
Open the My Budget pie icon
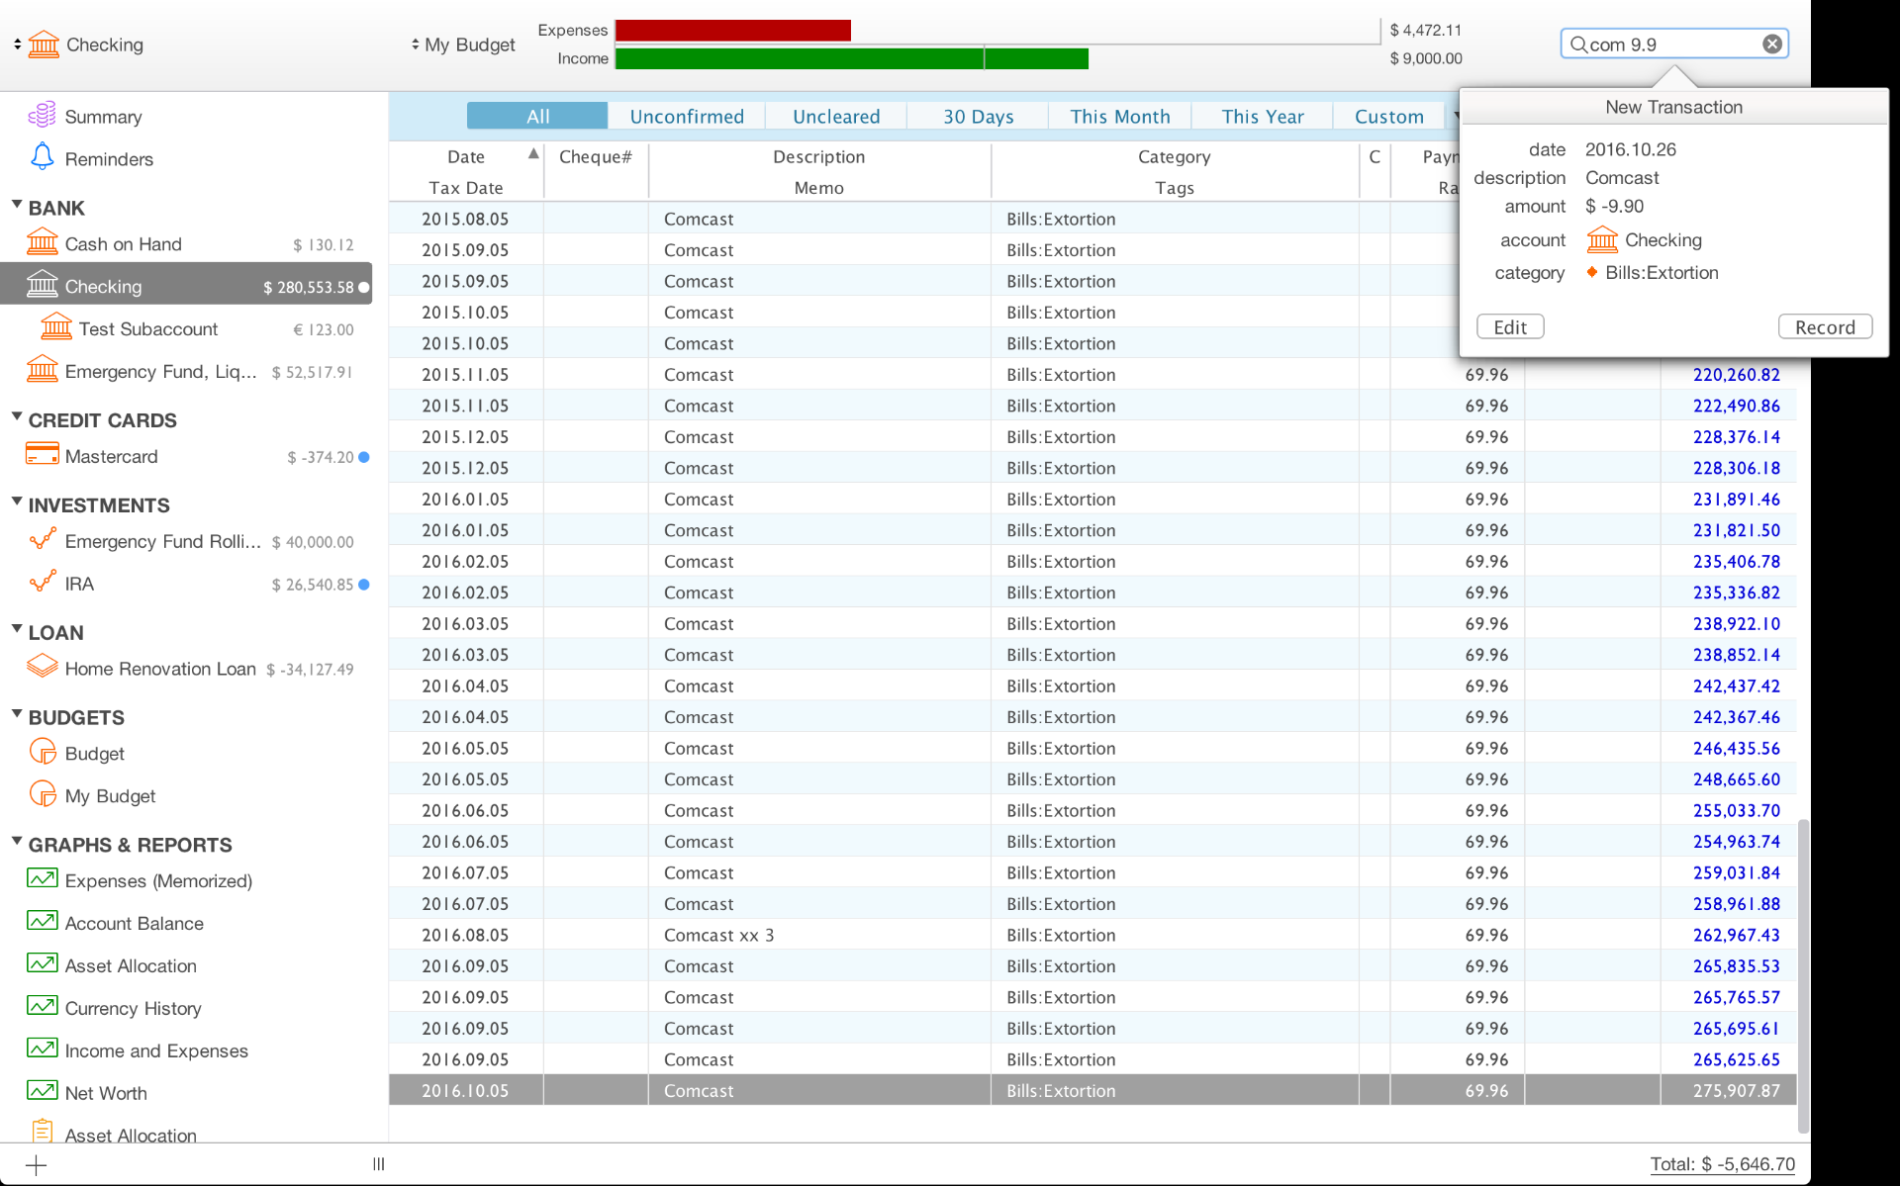pos(43,794)
